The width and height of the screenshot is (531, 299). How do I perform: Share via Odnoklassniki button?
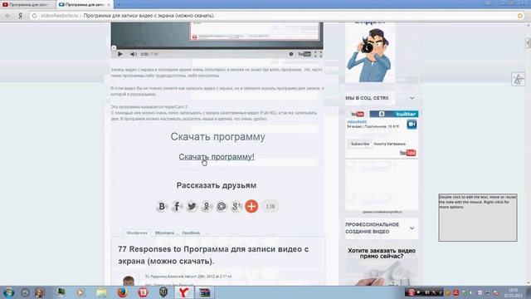(x=207, y=206)
